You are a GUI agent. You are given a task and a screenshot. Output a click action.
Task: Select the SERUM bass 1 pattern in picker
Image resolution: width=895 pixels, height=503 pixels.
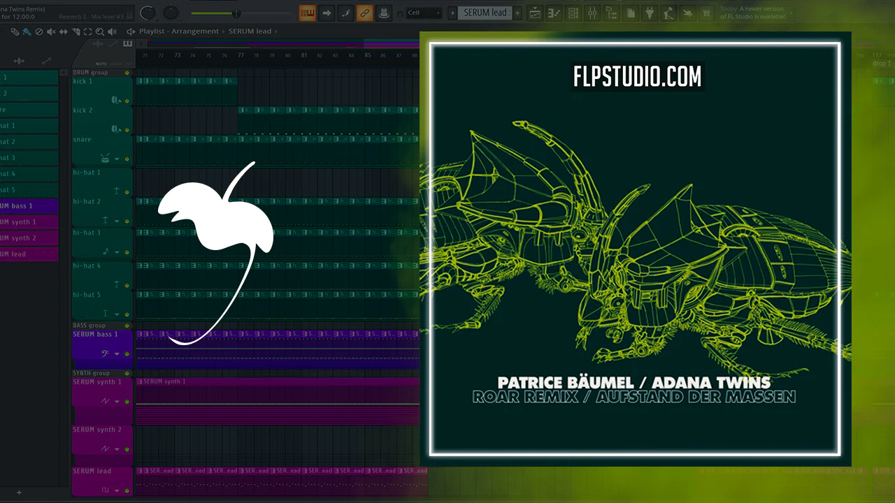pyautogui.click(x=29, y=206)
